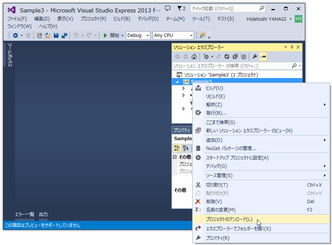Click the navigate back arrow in main toolbar
Screen dimensions: 332x245
tap(15, 35)
